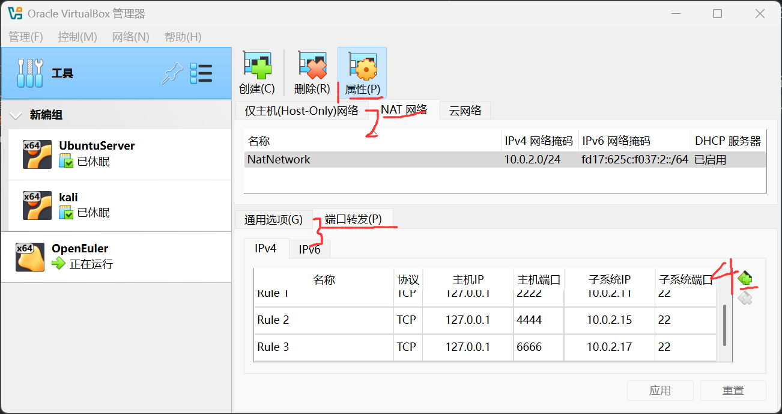Click the Create (创建) network toolbar icon
The image size is (782, 414).
[x=257, y=66]
